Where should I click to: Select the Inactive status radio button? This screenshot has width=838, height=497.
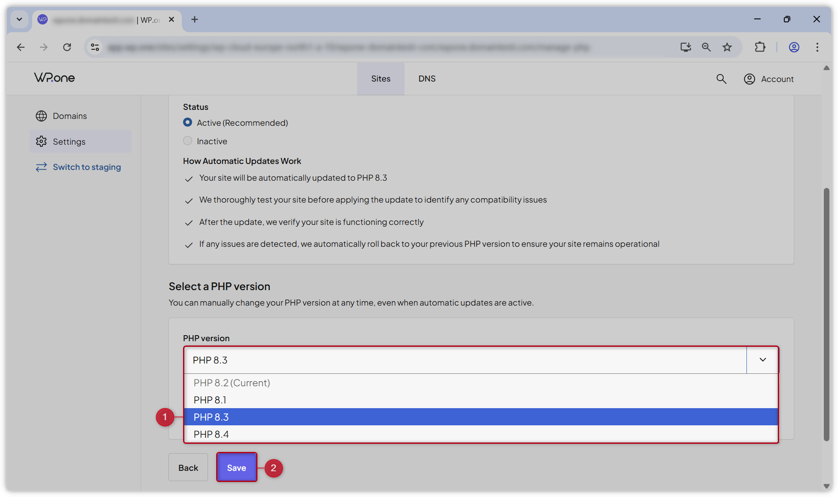(x=187, y=140)
